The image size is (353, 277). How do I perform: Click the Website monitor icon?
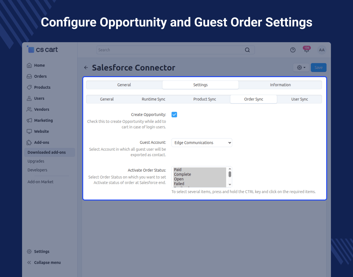pyautogui.click(x=29, y=132)
